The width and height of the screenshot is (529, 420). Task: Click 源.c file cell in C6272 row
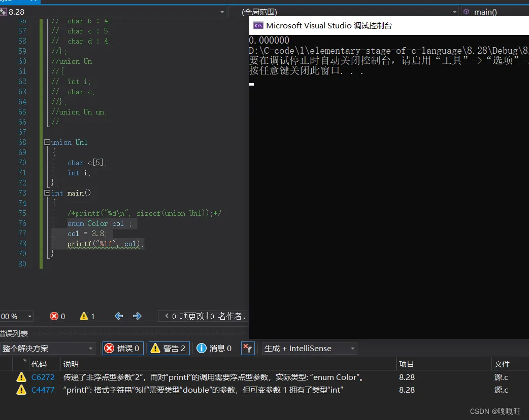tap(501, 377)
